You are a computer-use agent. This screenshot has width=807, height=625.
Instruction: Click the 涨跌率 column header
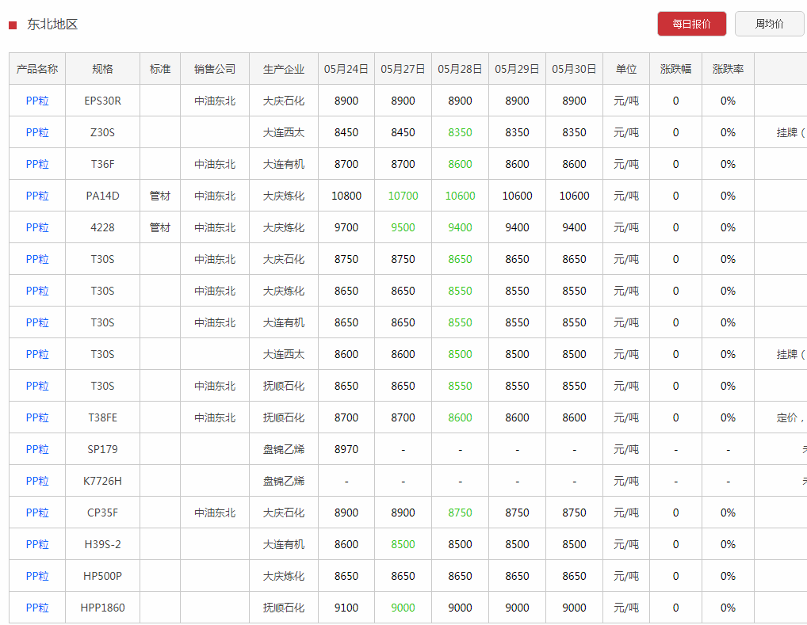[729, 69]
